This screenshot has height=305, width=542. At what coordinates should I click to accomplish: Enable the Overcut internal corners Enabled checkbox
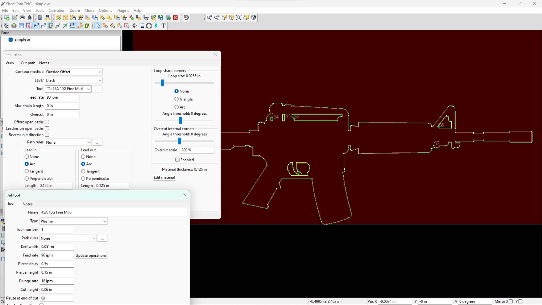click(x=177, y=160)
